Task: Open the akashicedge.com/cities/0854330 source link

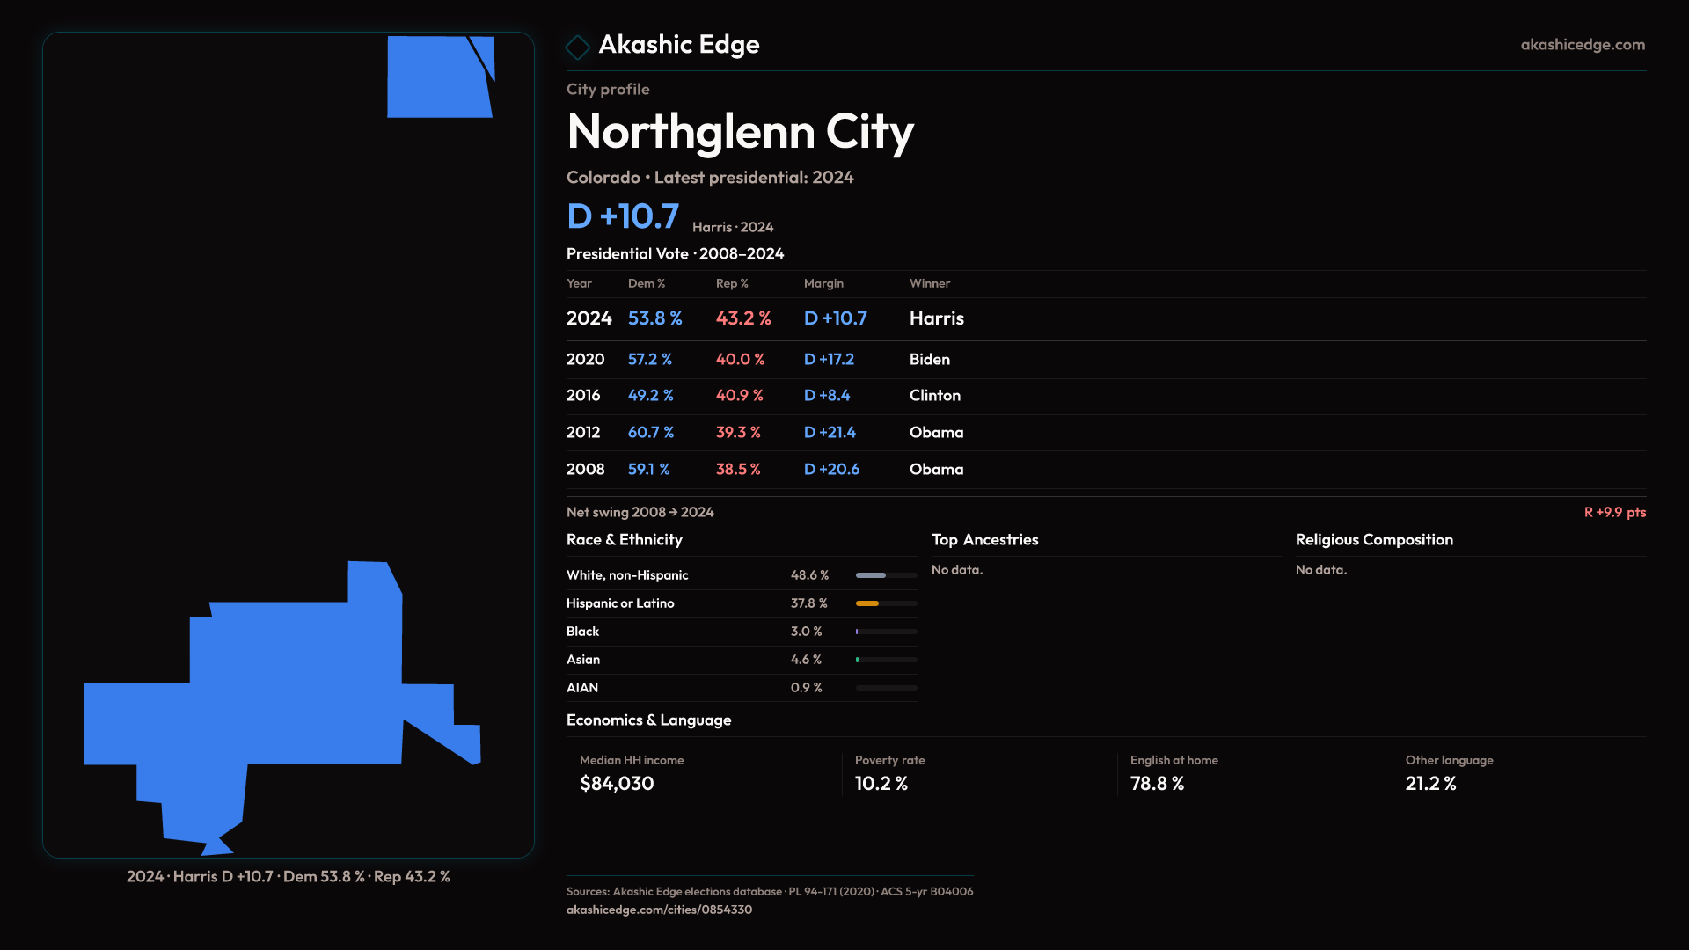Action: point(659,910)
